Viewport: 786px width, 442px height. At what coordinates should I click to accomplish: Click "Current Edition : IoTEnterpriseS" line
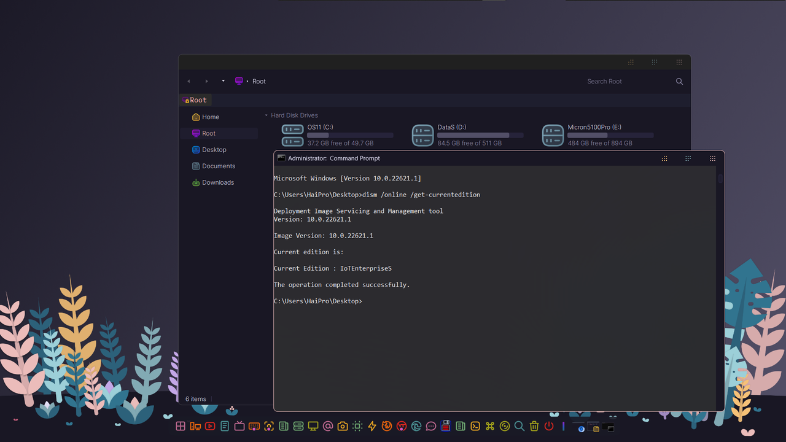pos(332,268)
